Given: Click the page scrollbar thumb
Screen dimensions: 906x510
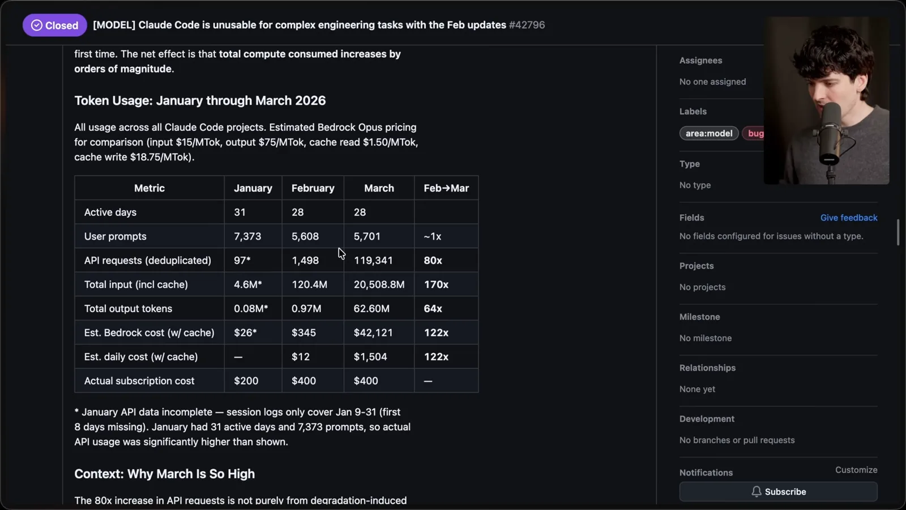Looking at the screenshot, I should [x=898, y=232].
